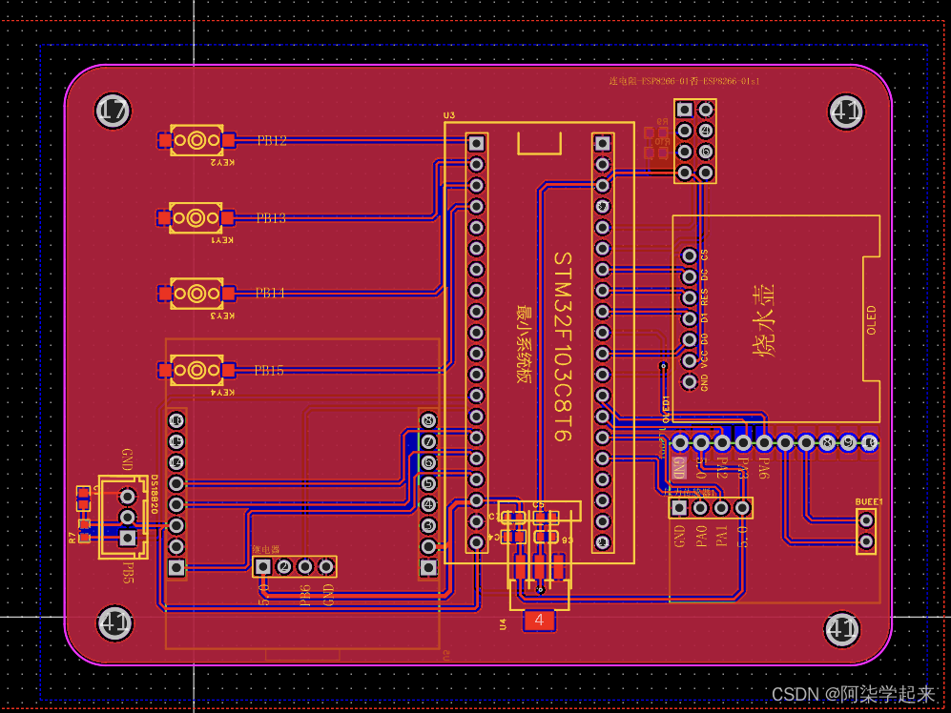Image resolution: width=951 pixels, height=713 pixels.
Task: Select pad 5 on the module header
Action: click(428, 483)
